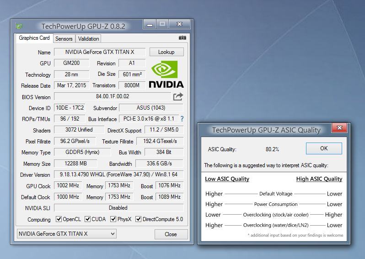This screenshot has height=259, width=365.
Task: Click the Default Clock value 1000 MHz
Action: tap(68, 197)
